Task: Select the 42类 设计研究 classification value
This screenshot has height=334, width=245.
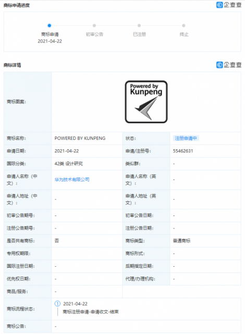Action: [68, 163]
